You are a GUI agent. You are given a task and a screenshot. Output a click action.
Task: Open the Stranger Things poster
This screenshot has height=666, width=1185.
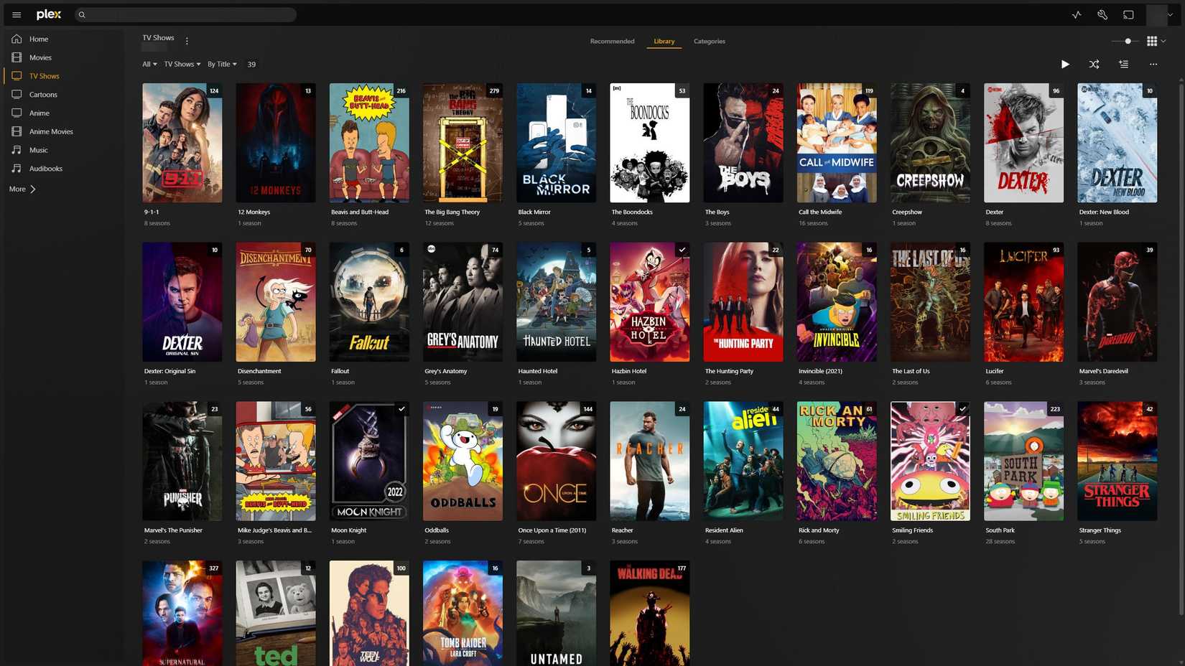[x=1117, y=461]
